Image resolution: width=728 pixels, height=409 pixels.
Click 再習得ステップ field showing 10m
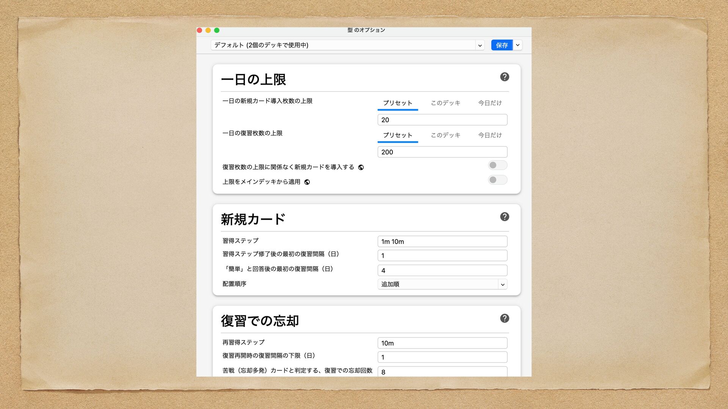[442, 343]
